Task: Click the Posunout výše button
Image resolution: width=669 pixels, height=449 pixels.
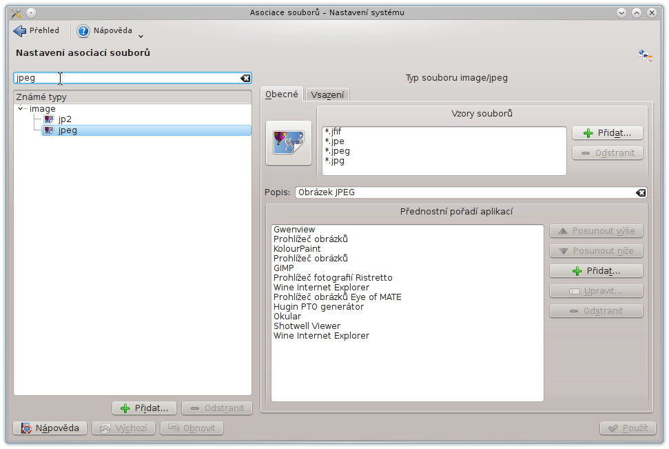Action: [x=596, y=231]
